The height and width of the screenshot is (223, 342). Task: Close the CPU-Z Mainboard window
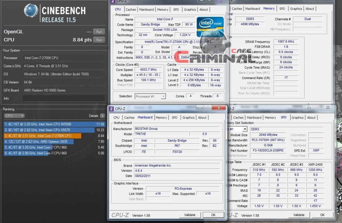click(x=219, y=108)
